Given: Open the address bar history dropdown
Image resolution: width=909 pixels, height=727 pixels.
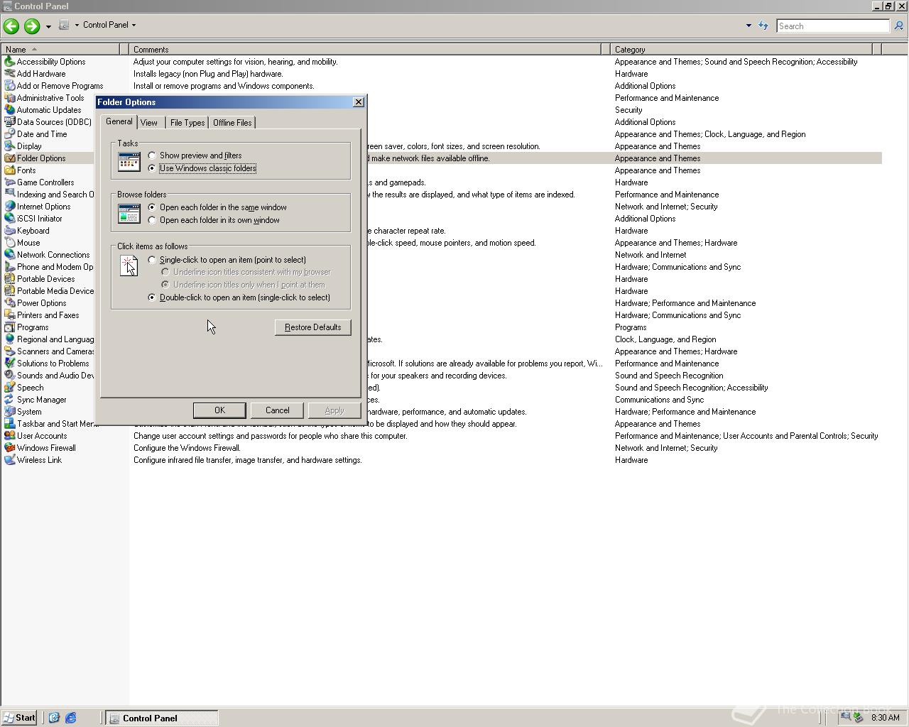Looking at the screenshot, I should coord(749,26).
